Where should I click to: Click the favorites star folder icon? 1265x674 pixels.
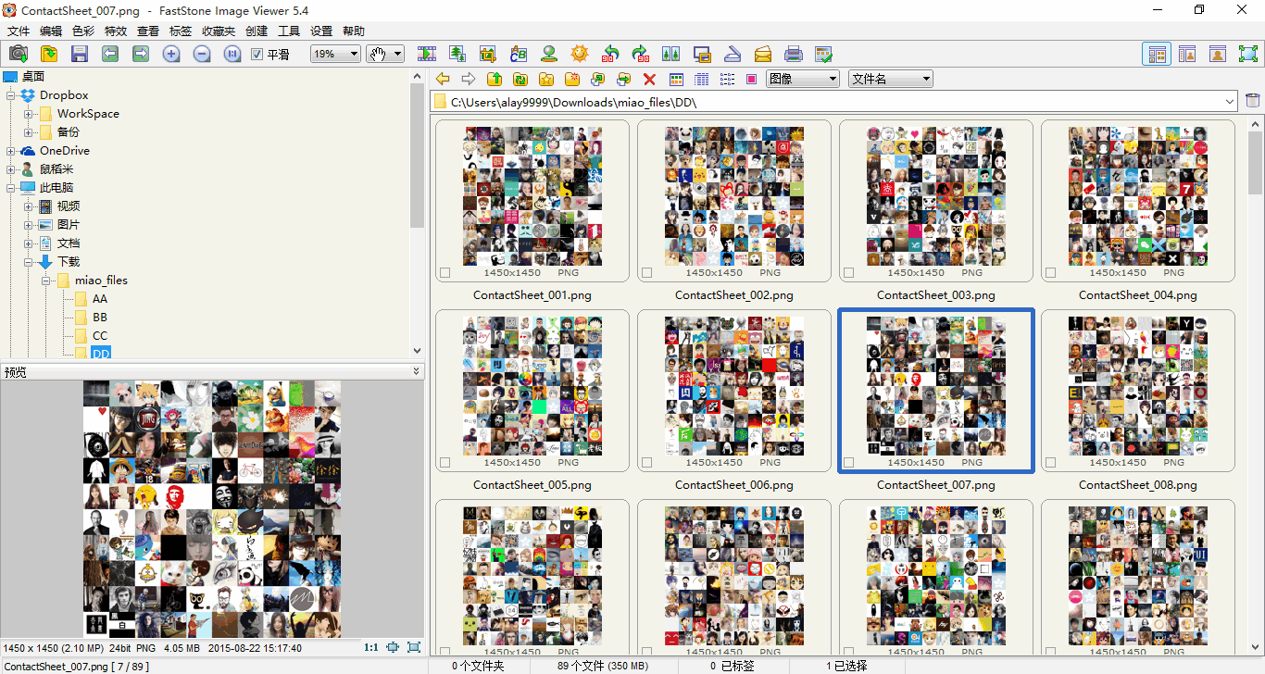coord(546,80)
